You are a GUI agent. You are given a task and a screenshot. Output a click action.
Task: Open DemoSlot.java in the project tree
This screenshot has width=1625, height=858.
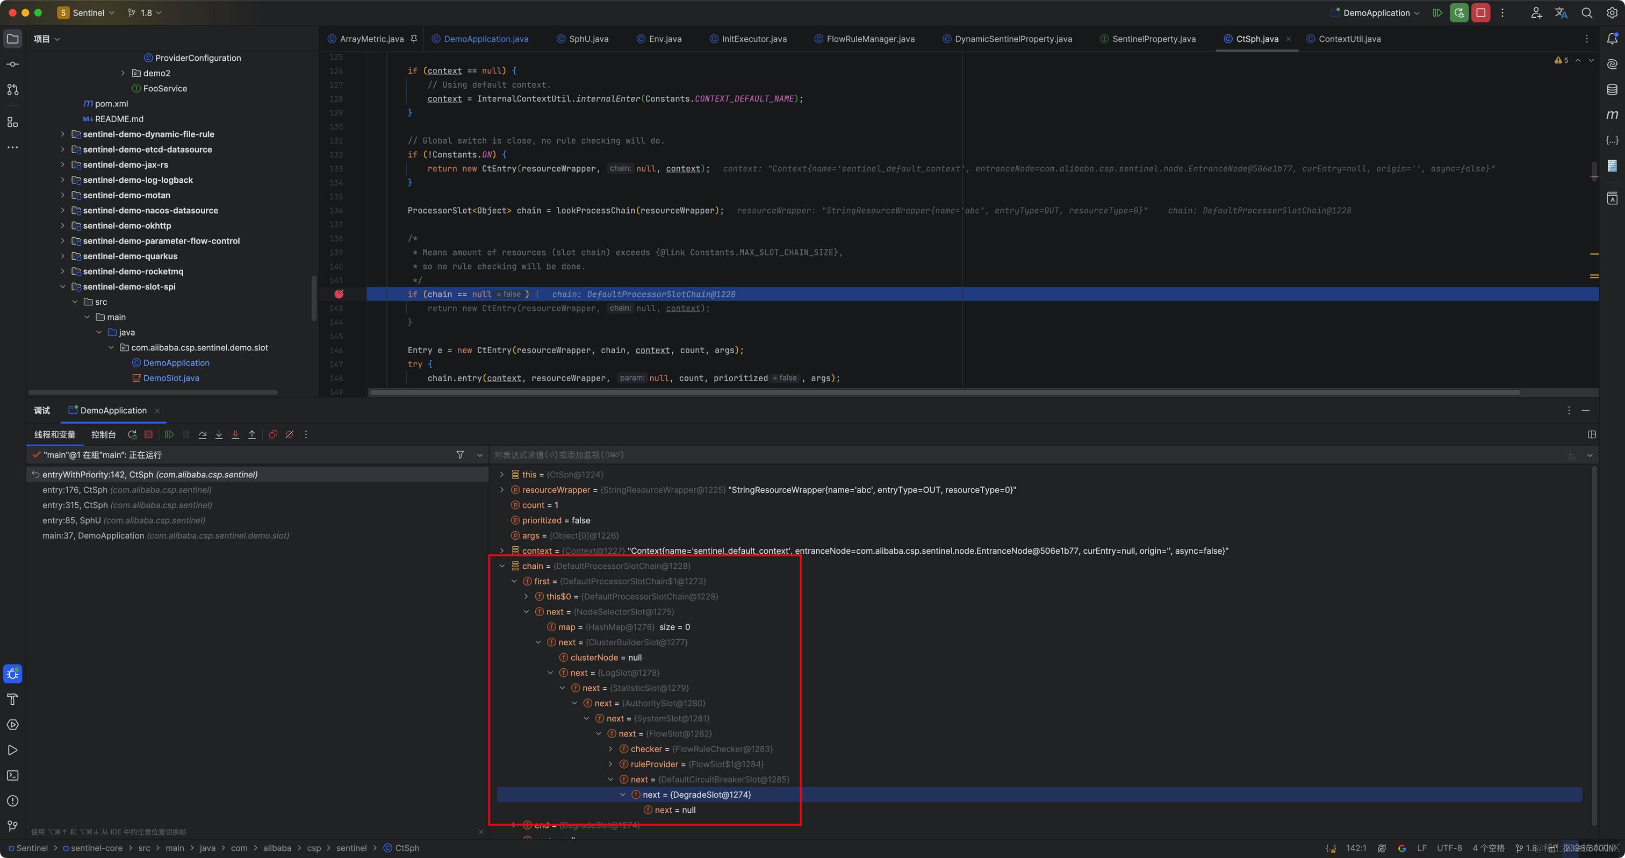pyautogui.click(x=171, y=378)
